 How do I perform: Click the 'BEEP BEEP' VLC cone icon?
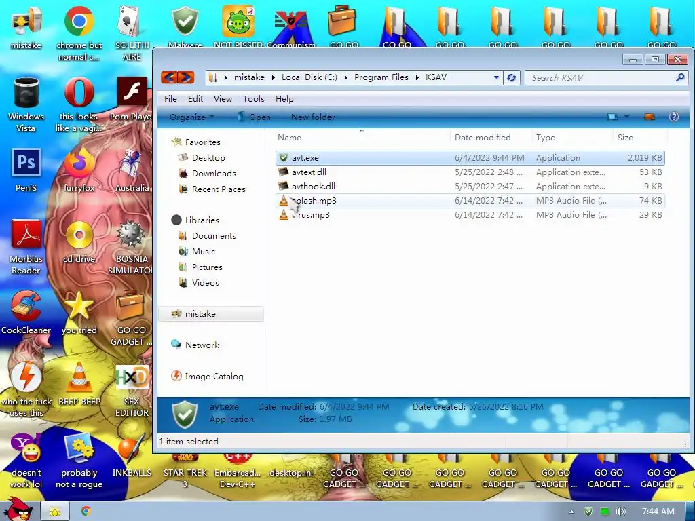point(79,384)
